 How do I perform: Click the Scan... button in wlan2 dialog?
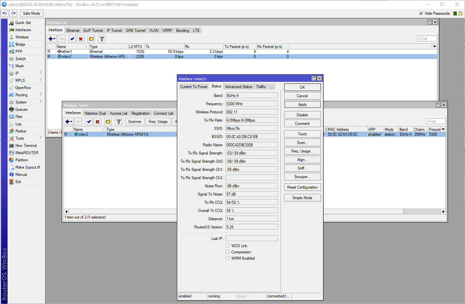pos(302,143)
